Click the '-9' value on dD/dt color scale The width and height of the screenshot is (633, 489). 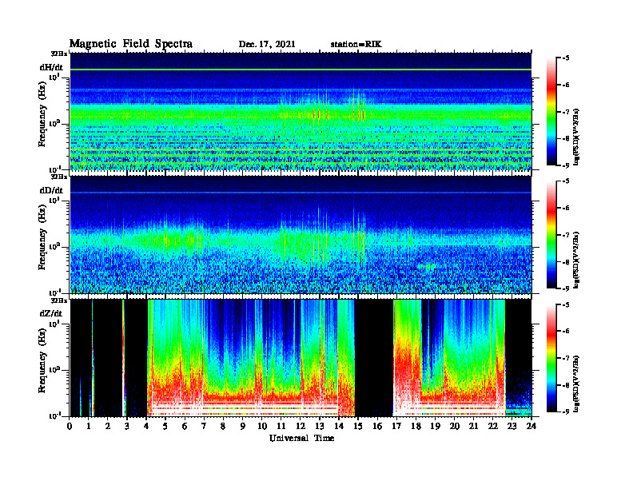[x=566, y=288]
